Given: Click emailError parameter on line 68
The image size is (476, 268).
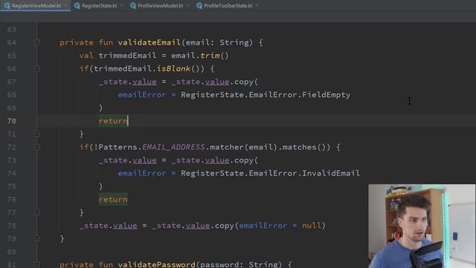Looking at the screenshot, I should click(142, 95).
